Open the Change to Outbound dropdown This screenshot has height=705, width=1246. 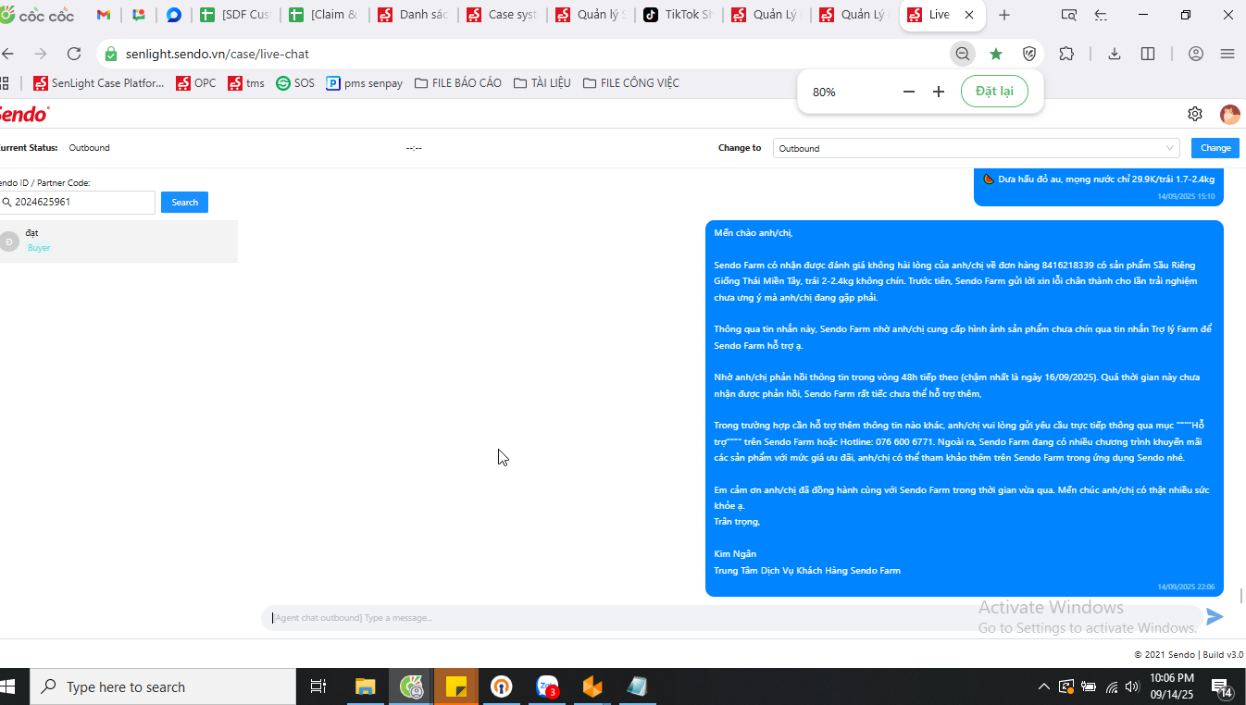point(976,148)
